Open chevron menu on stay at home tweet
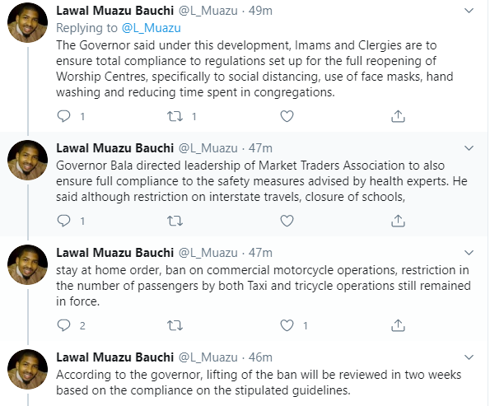The width and height of the screenshot is (490, 406). coord(469,253)
